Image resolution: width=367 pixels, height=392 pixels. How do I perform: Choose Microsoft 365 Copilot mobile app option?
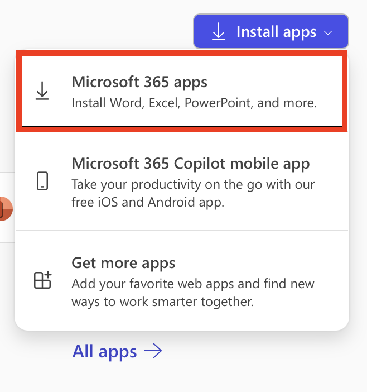182,181
